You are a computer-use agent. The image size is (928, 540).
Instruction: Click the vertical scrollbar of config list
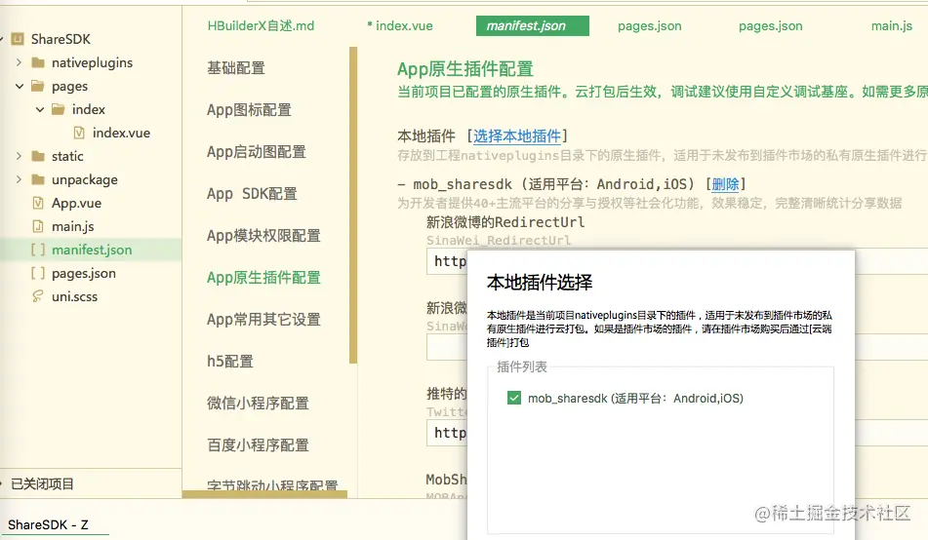(x=353, y=206)
